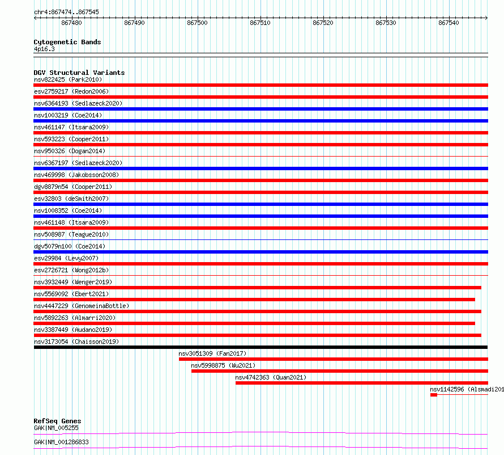The height and width of the screenshot is (455, 504).
Task: Select the dgv5079n100 (Coe2014) label
Action: [70, 246]
